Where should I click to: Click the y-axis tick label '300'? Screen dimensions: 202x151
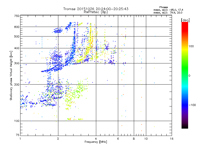(x=17, y=63)
